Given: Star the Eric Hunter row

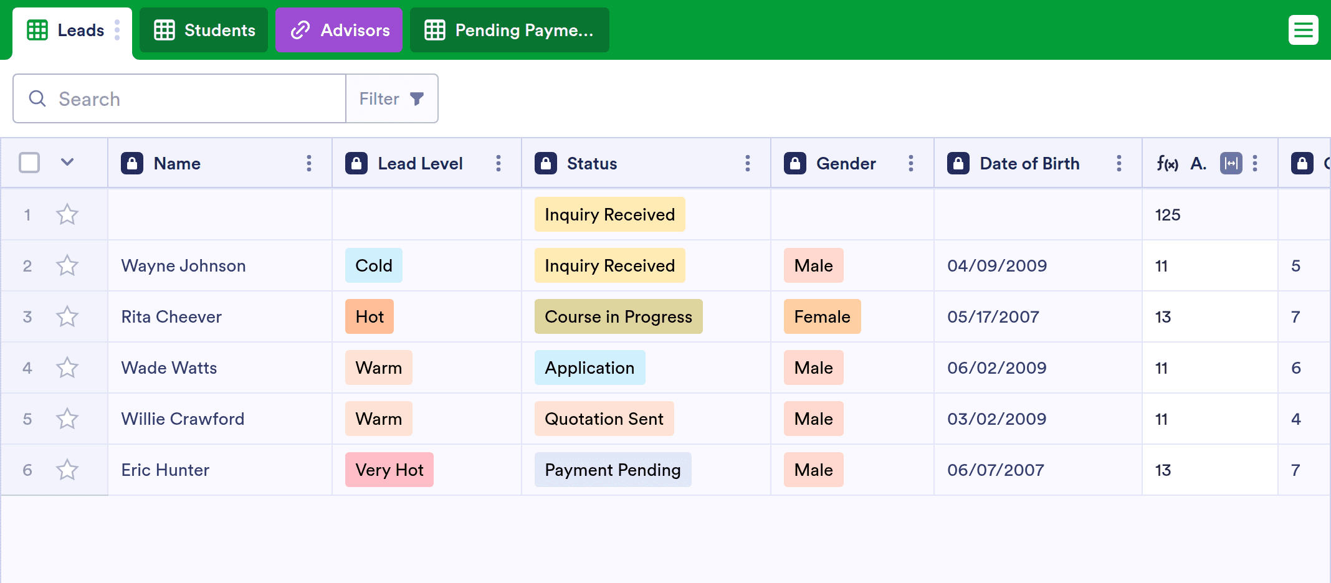Looking at the screenshot, I should click(x=67, y=470).
